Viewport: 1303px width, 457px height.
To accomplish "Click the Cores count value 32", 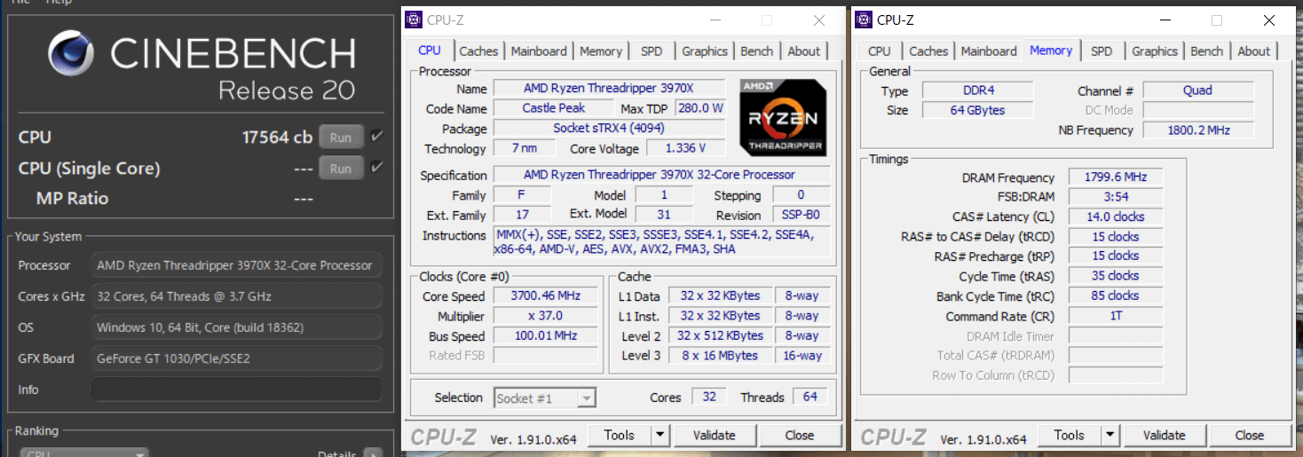I will 709,397.
